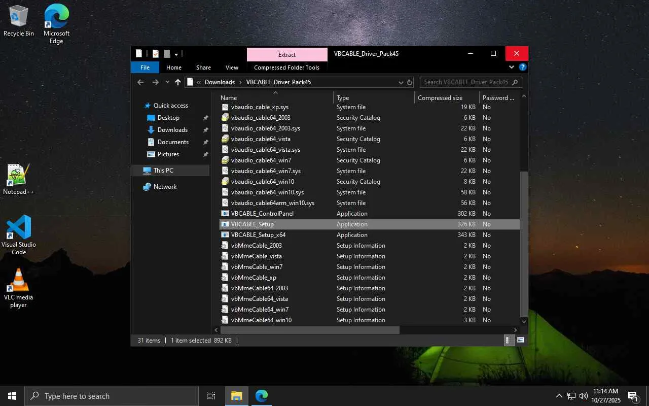
Task: Open the notification center icon
Action: (633, 396)
